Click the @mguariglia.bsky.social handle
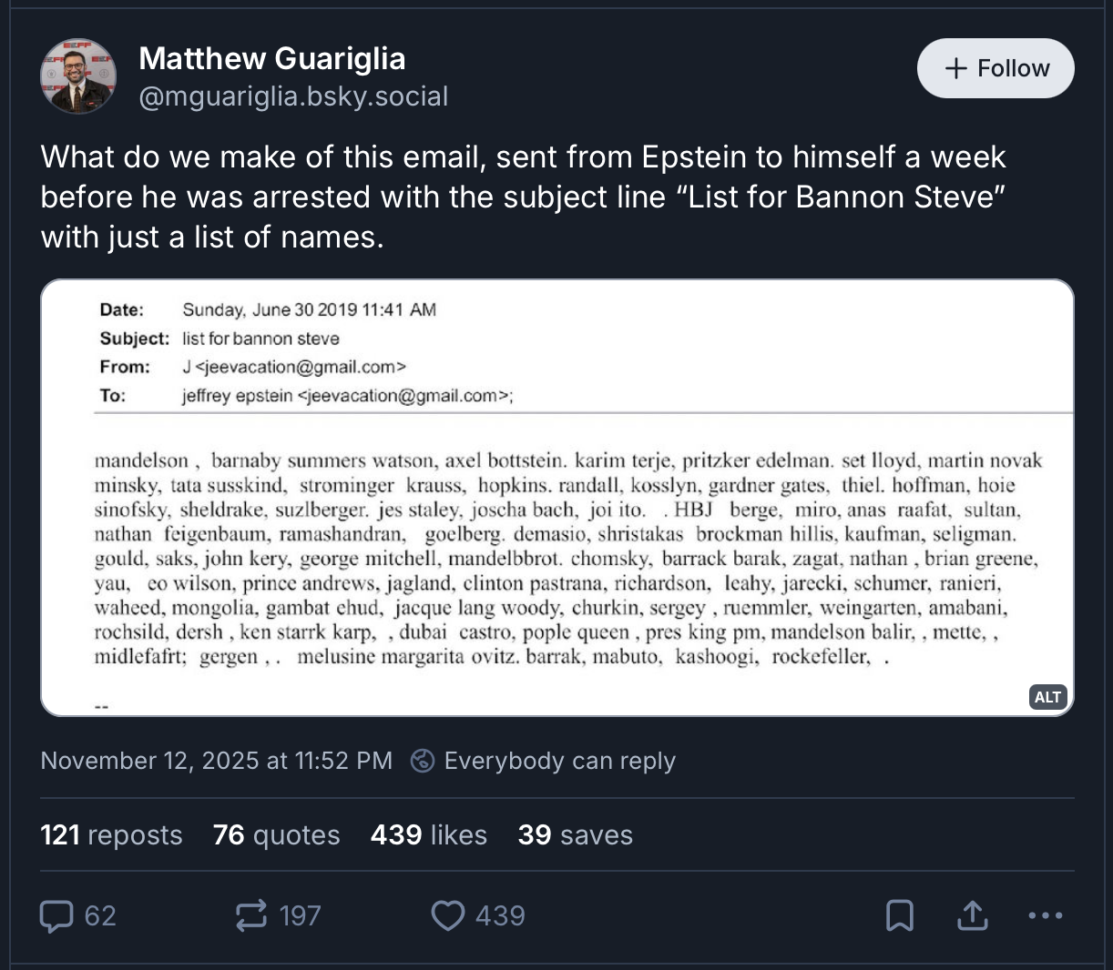 (x=293, y=96)
